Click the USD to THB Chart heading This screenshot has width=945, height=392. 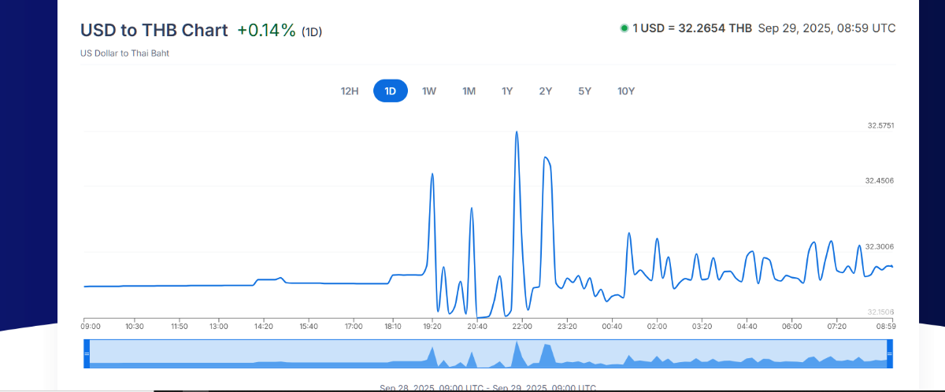(154, 31)
